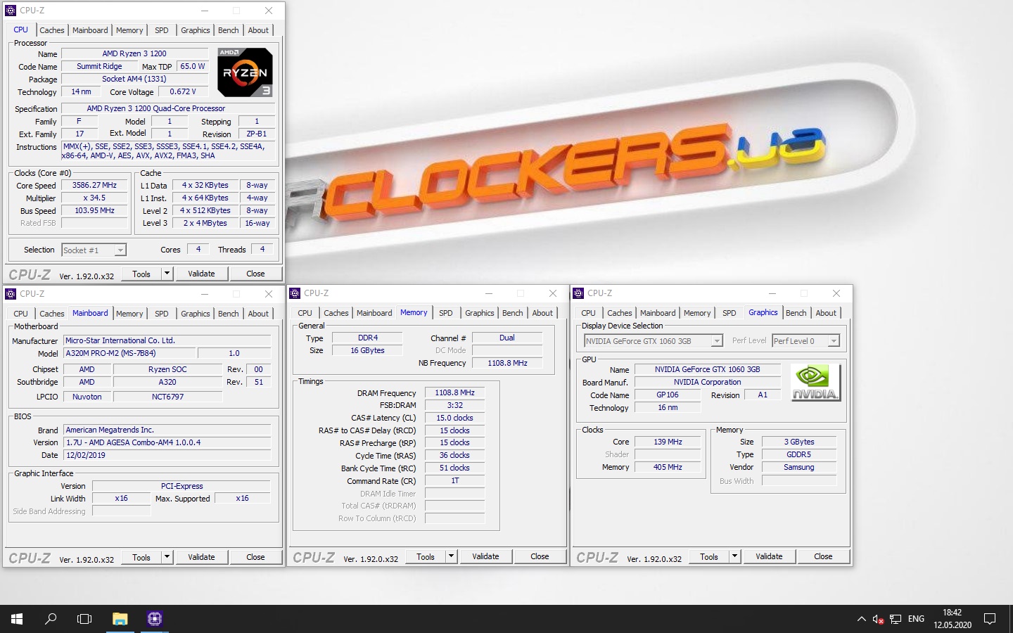Click Validate in the top CPU window
1013x633 pixels.
coord(201,274)
